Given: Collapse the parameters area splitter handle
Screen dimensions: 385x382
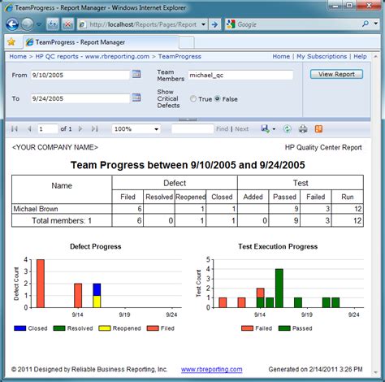Looking at the screenshot, I should pyautogui.click(x=188, y=119).
